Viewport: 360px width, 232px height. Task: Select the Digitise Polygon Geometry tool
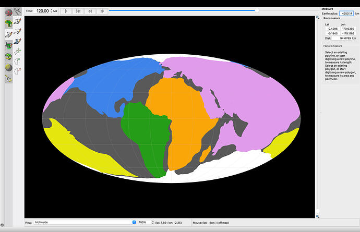[x=19, y=41]
